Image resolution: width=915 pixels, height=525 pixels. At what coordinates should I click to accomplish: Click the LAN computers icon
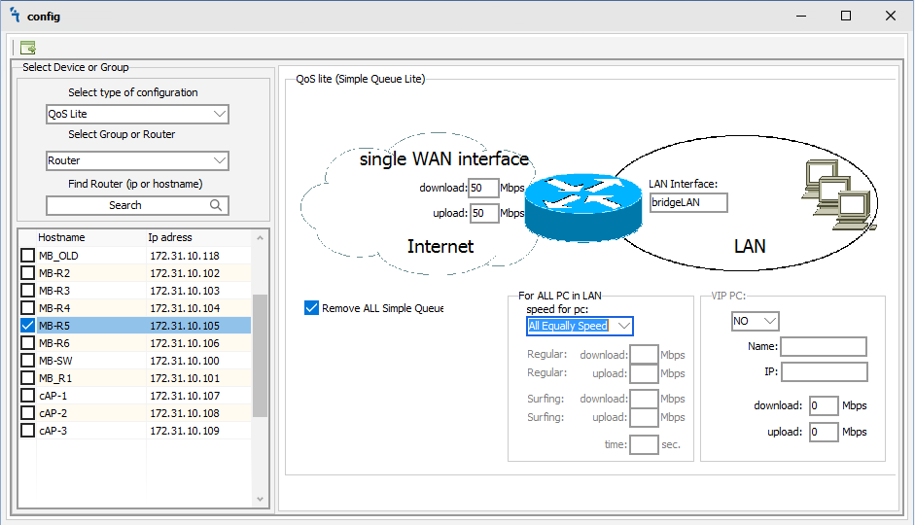point(831,193)
